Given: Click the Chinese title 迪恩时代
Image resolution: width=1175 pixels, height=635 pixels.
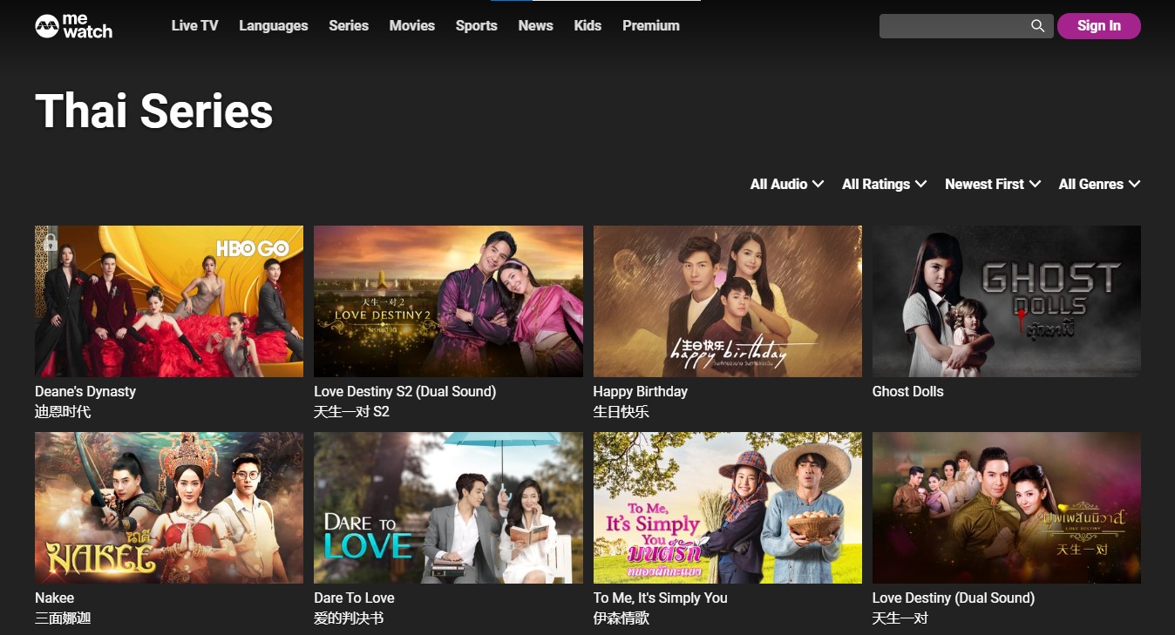Looking at the screenshot, I should 63,411.
